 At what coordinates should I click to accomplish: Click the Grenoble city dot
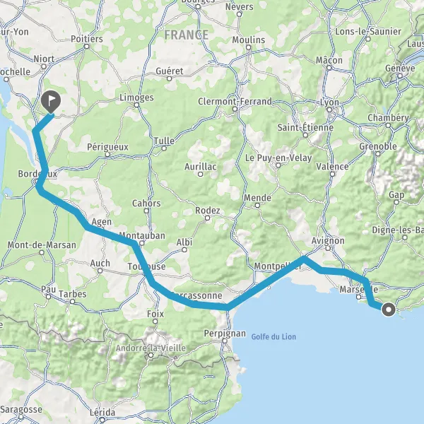pos(378,154)
